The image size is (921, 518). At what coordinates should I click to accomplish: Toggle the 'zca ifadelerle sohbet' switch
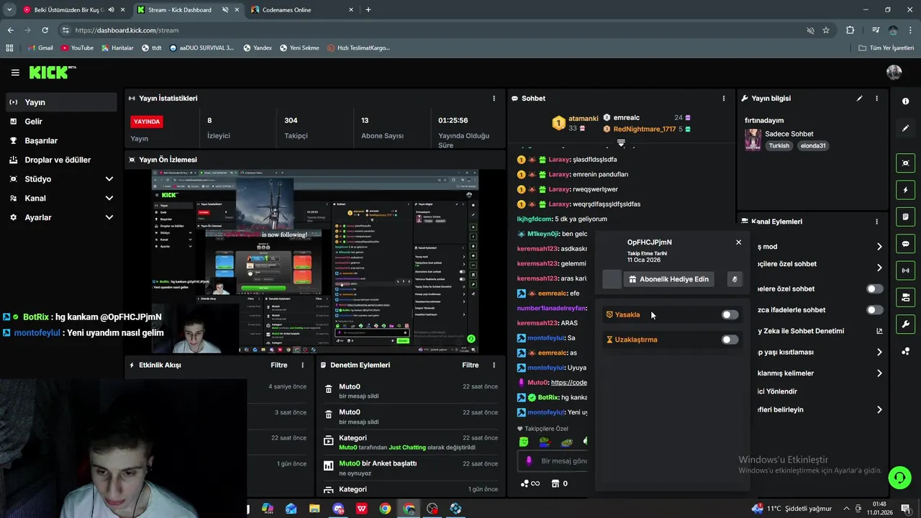(875, 310)
